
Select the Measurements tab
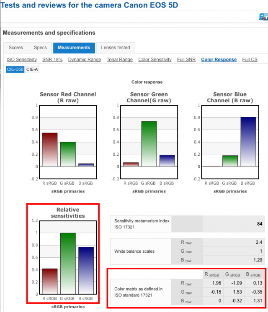pos(74,48)
